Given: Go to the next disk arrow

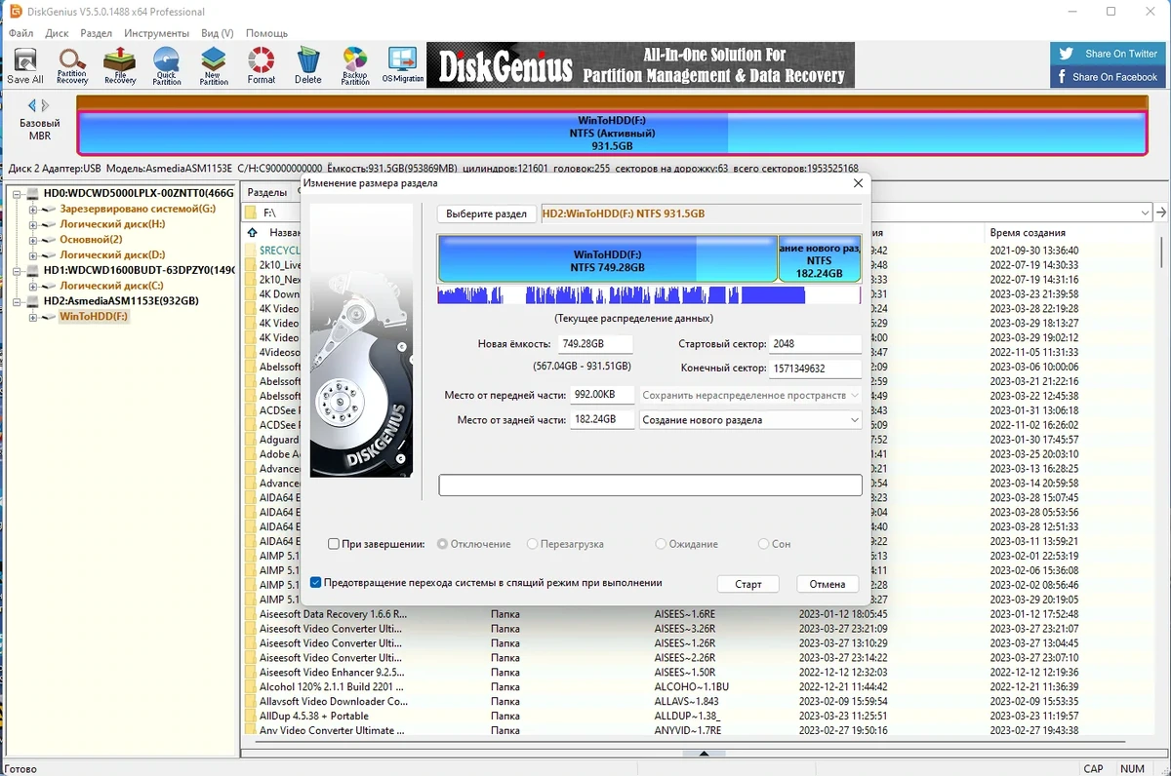Looking at the screenshot, I should pyautogui.click(x=45, y=105).
